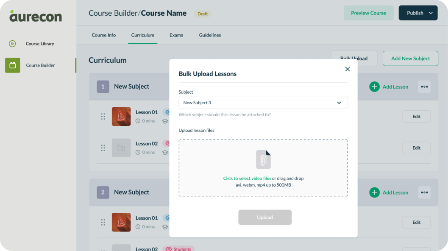Grab the drag handle of Lesson 01 in subject 2
The image size is (448, 251).
[103, 222]
